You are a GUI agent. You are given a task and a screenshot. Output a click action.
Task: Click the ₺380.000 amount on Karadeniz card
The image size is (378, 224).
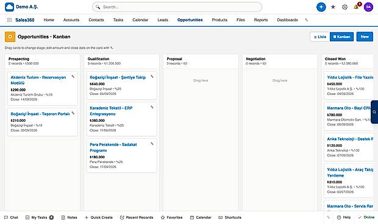97,121
